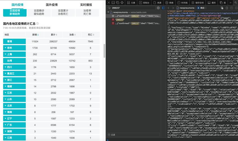Click the 台湾 region row label
This screenshot has height=141, width=238.
[14, 61]
